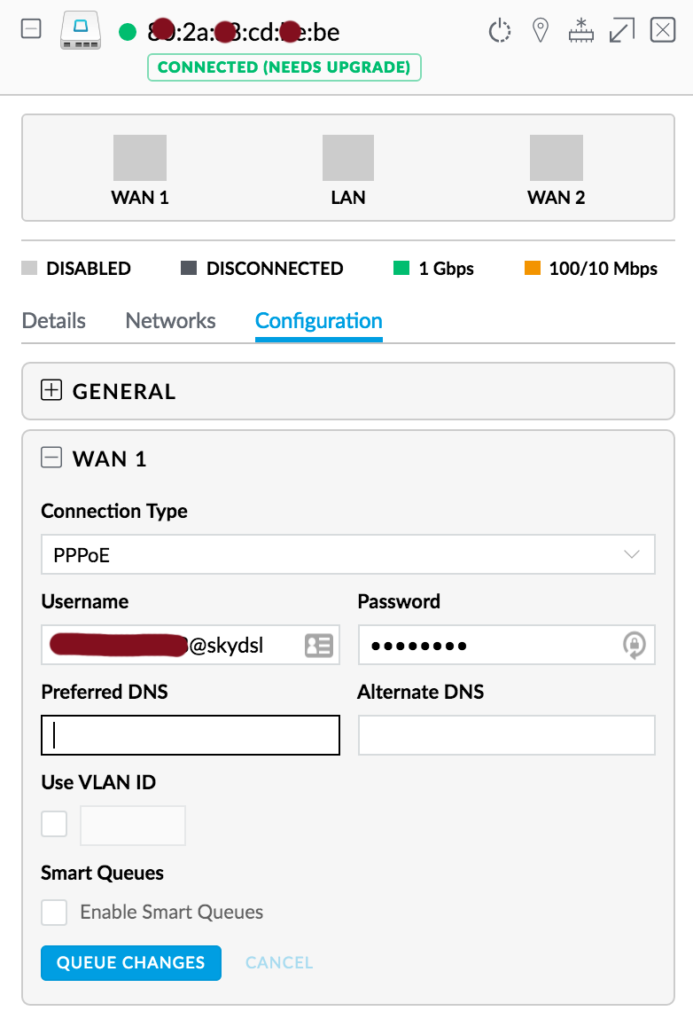This screenshot has width=693, height=1011.
Task: Click the LAN port icon
Action: pos(348,158)
